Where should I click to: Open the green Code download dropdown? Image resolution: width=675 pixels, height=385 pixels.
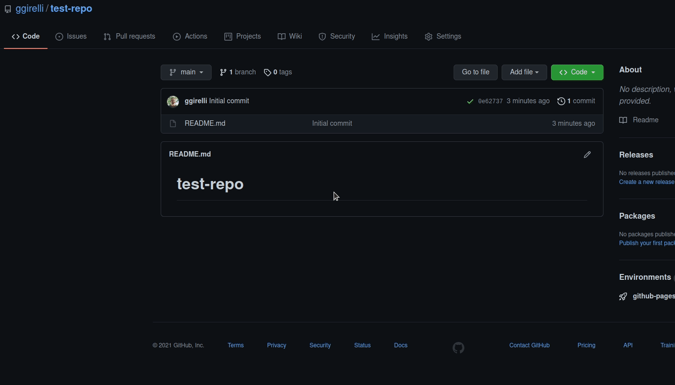pyautogui.click(x=577, y=72)
